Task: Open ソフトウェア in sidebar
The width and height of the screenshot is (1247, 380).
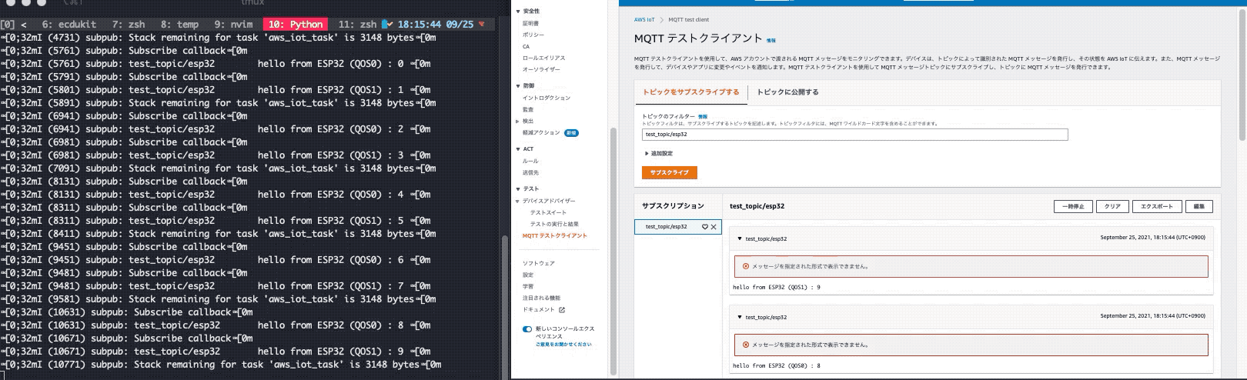Action: [538, 263]
